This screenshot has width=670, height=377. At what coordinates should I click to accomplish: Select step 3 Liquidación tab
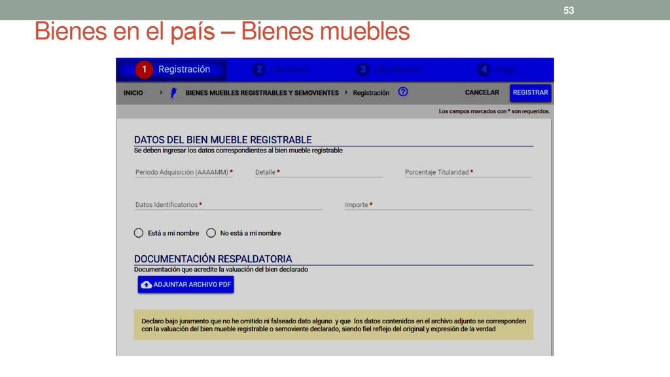[x=389, y=69]
